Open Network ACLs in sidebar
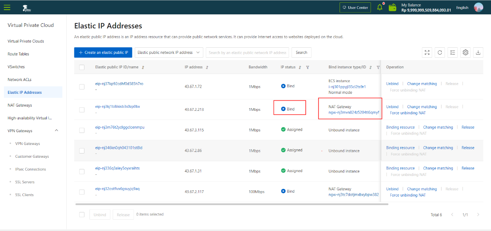Image resolution: width=491 pixels, height=231 pixels. 19,79
